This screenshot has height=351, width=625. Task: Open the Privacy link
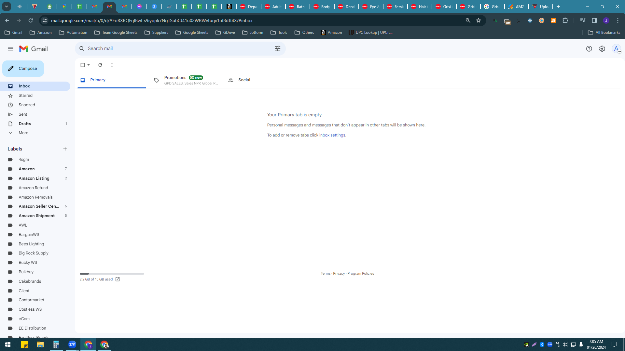(x=339, y=274)
